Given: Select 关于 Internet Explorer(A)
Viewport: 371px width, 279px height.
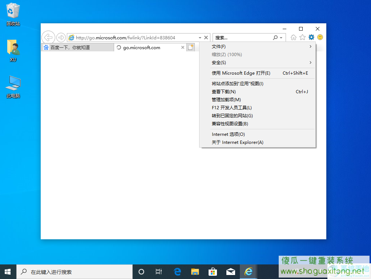Looking at the screenshot, I should (x=258, y=142).
